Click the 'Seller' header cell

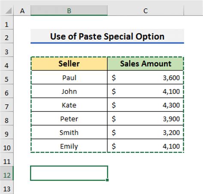coord(69,64)
